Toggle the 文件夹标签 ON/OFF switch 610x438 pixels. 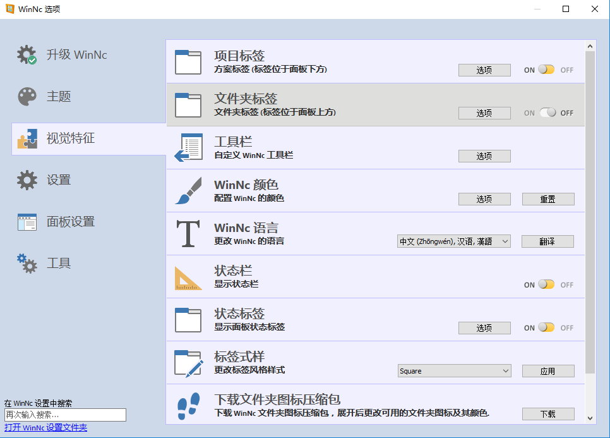point(547,113)
